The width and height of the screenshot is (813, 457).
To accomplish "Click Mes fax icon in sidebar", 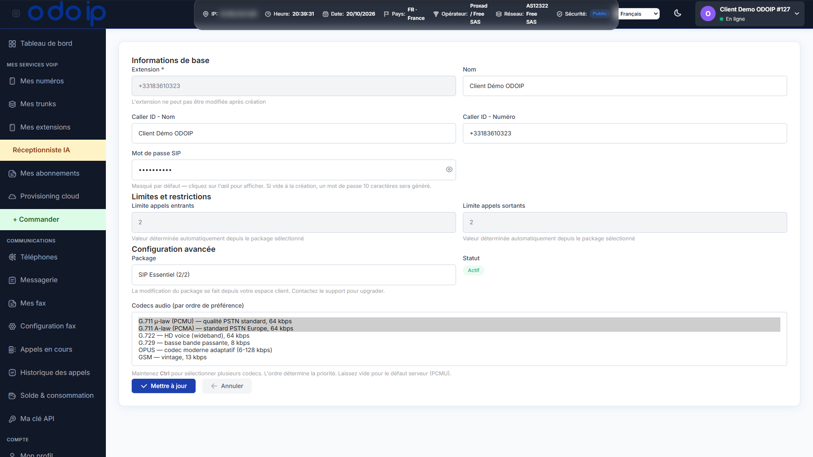I will coord(12,303).
